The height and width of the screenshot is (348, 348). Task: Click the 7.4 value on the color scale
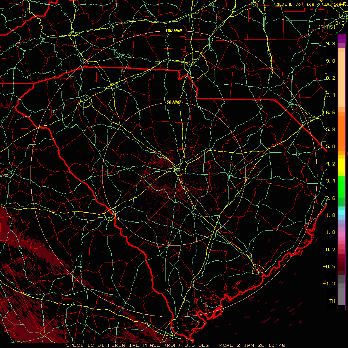click(x=331, y=95)
